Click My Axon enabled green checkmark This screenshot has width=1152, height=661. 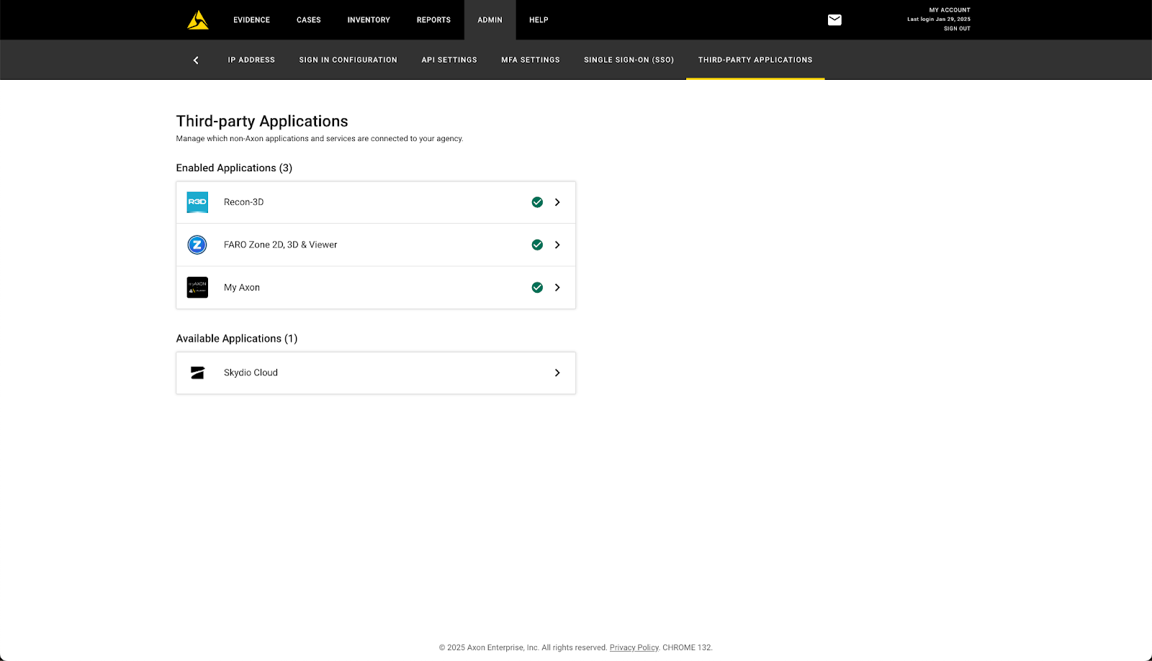[537, 288]
